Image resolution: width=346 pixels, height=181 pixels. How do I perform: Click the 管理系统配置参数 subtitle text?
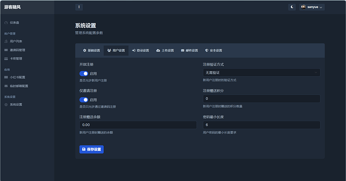pyautogui.click(x=89, y=33)
